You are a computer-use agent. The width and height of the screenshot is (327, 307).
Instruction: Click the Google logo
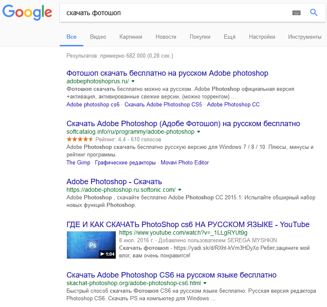27,13
